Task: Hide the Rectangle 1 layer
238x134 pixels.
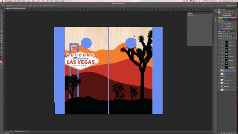Action: pos(219,86)
